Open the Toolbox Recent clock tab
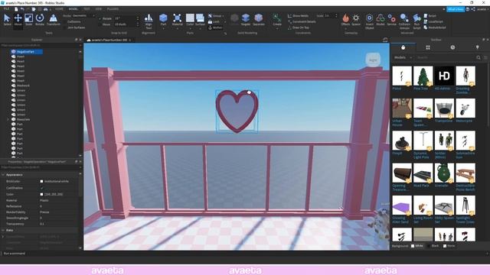The height and width of the screenshot is (275, 490). [452, 47]
